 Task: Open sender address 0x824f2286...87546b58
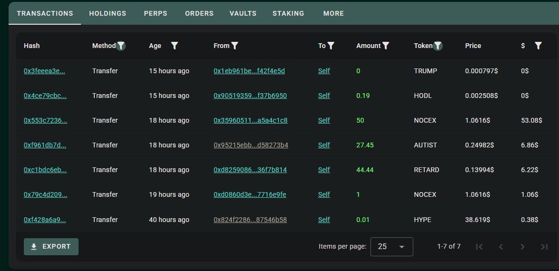(x=250, y=220)
